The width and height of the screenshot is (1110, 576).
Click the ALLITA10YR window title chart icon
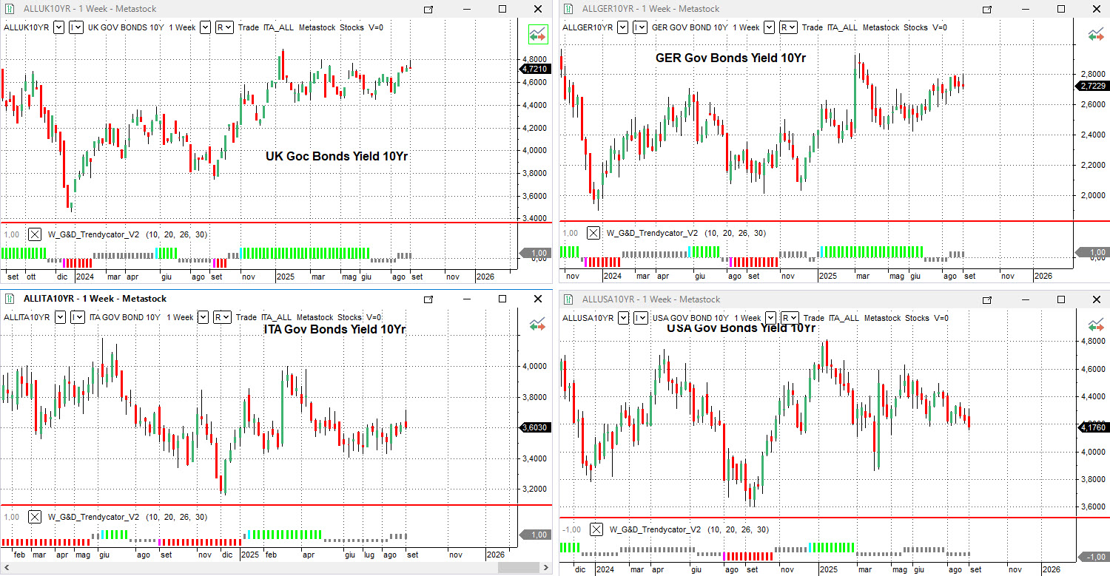10,299
